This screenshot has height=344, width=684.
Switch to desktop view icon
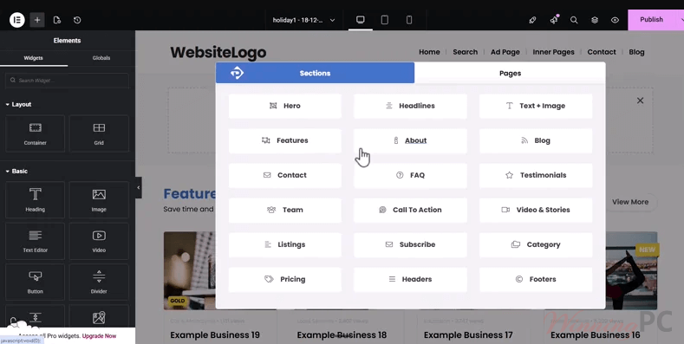click(x=361, y=20)
